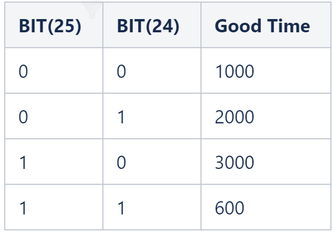Select the 600 Good Time cell

(230, 207)
